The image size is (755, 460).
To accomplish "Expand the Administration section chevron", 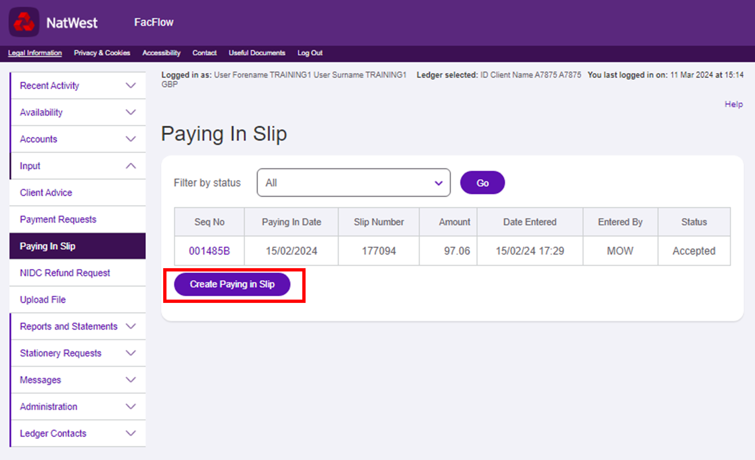I will point(131,406).
